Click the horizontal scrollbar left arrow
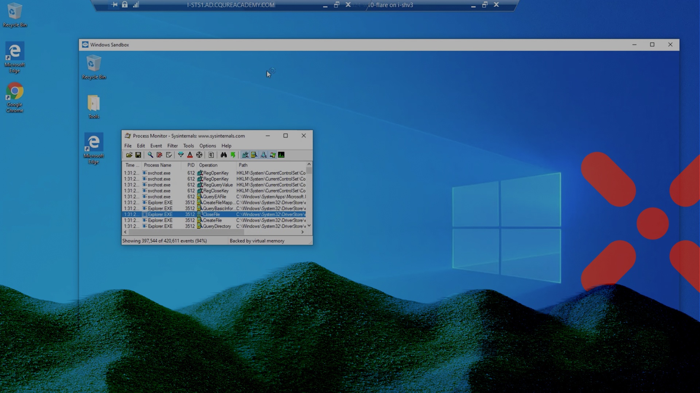This screenshot has width=700, height=393. 125,232
